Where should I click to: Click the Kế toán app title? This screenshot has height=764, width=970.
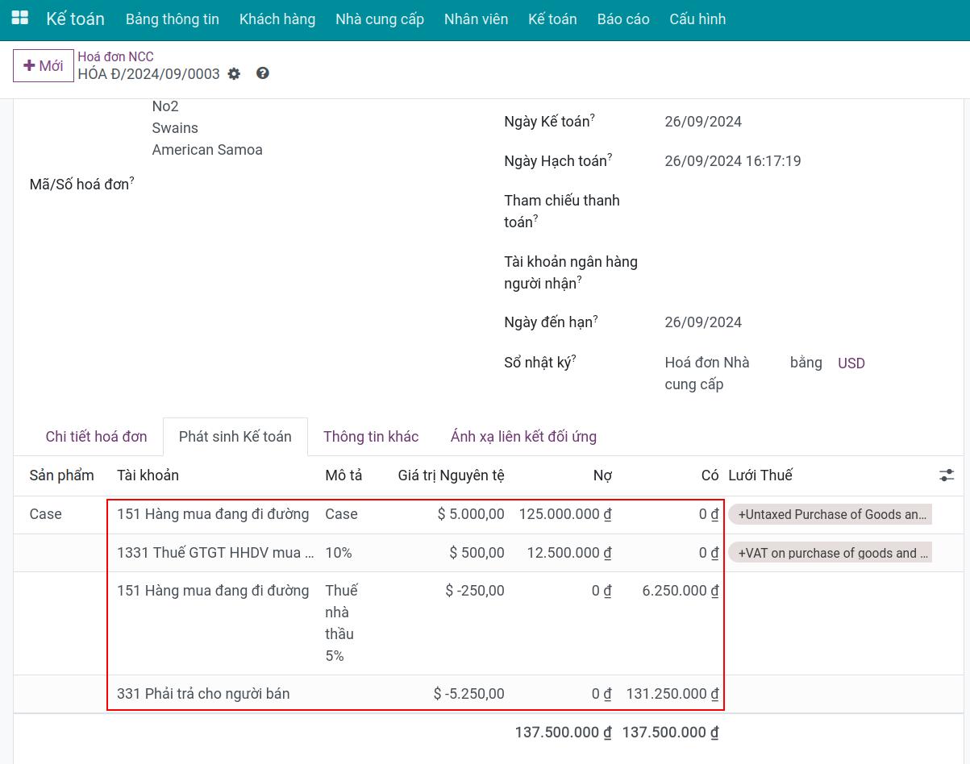pyautogui.click(x=75, y=19)
